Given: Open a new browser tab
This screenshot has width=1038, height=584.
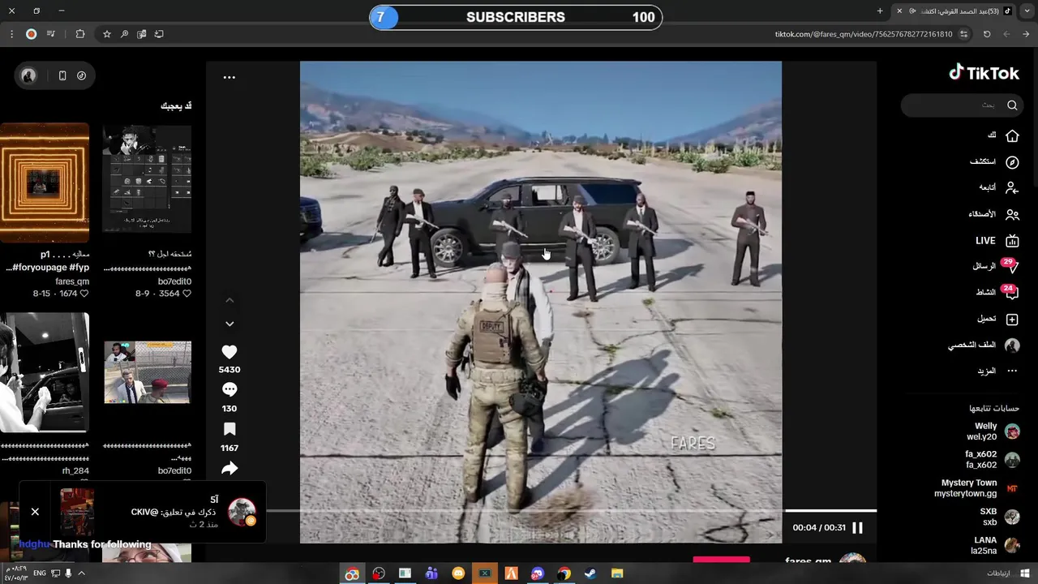Looking at the screenshot, I should click(880, 11).
